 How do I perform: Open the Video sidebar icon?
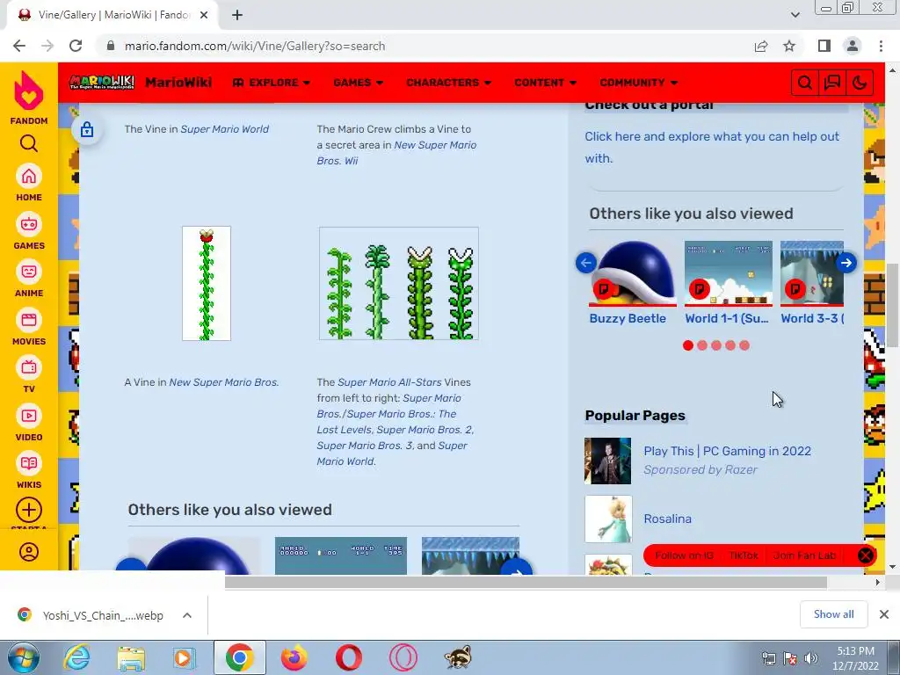pyautogui.click(x=29, y=416)
